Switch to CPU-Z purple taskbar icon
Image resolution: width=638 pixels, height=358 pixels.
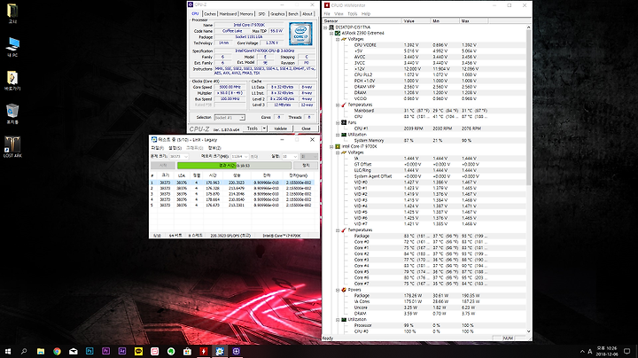tap(236, 351)
